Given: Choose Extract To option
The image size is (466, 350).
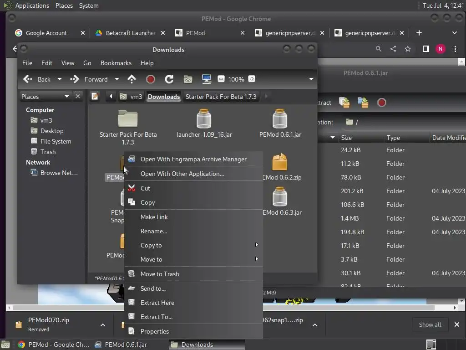Looking at the screenshot, I should (x=193, y=317).
